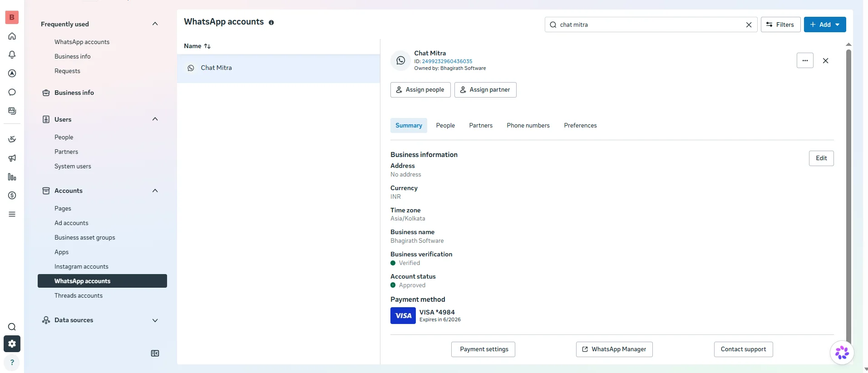Click the magnifier search icon in left rail
The width and height of the screenshot is (868, 373).
click(x=12, y=327)
